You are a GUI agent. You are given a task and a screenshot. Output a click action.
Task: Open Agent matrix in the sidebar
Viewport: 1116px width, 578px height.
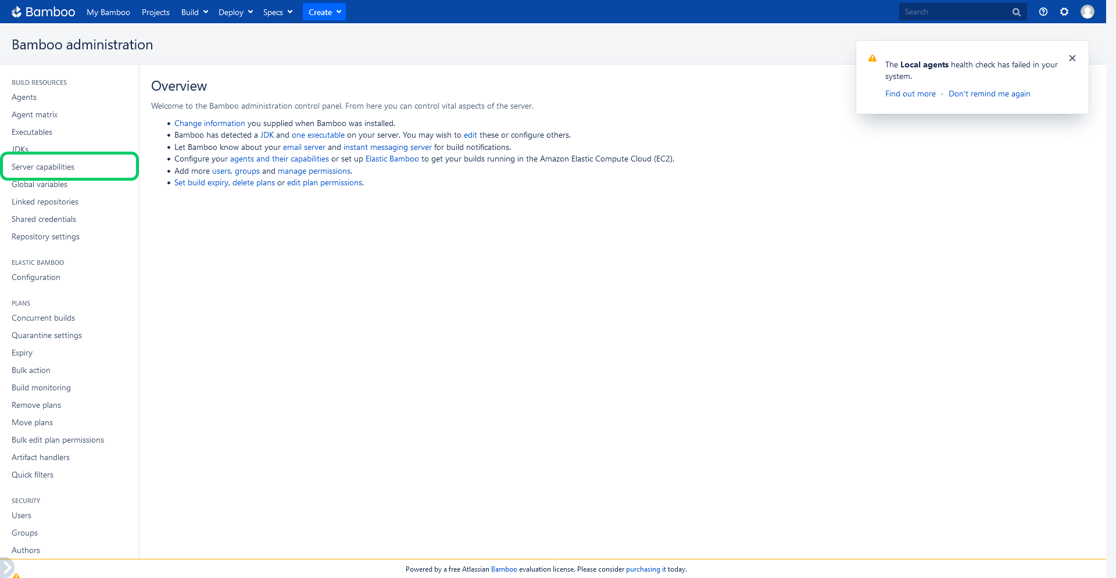34,114
